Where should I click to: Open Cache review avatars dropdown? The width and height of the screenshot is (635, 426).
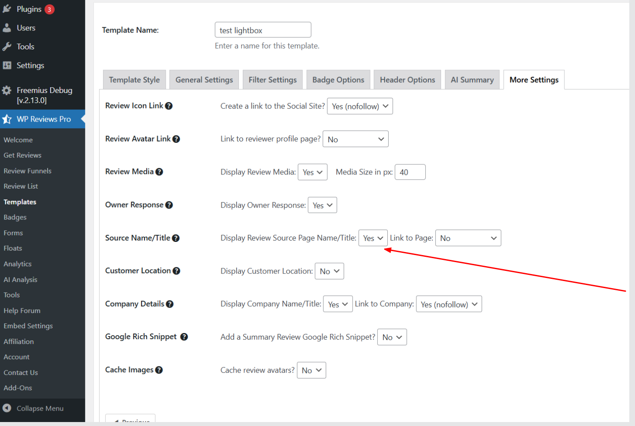pos(312,370)
